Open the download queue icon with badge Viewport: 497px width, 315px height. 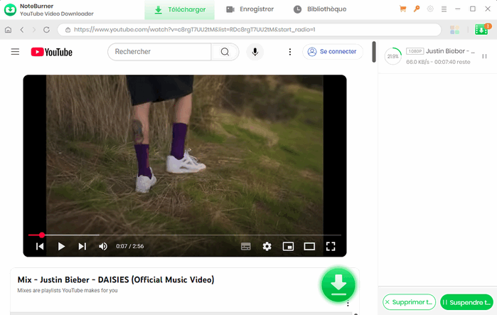[481, 30]
